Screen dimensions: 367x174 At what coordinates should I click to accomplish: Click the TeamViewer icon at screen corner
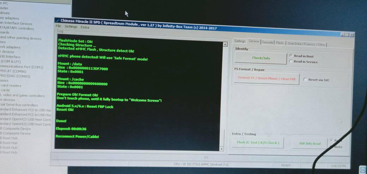[363, 170]
